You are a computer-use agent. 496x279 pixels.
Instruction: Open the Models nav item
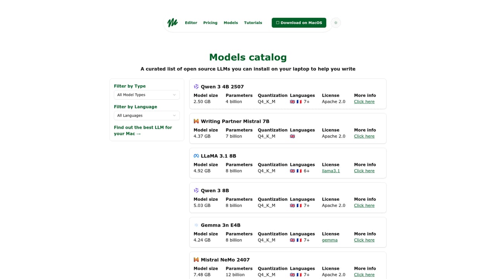[231, 23]
